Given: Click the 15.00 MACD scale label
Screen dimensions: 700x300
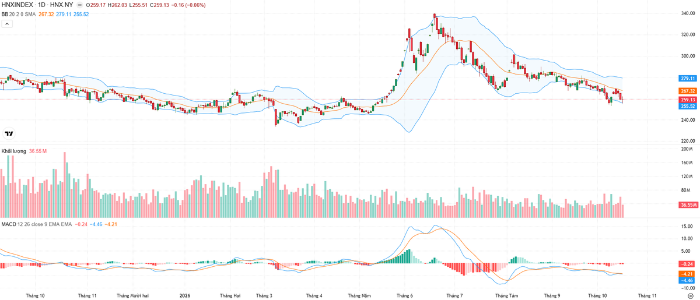Looking at the screenshot, I should tap(687, 226).
